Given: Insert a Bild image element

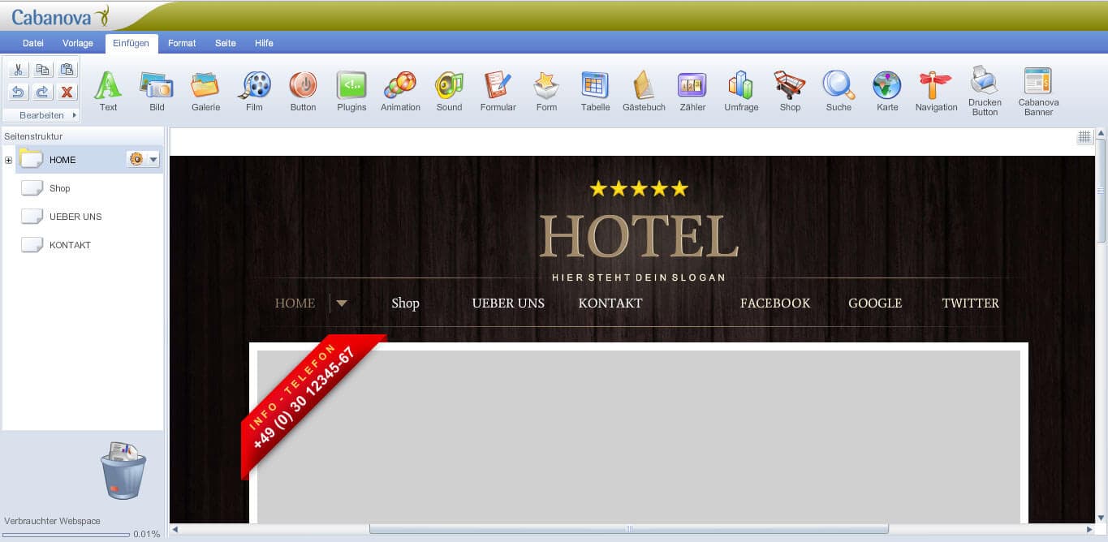Looking at the screenshot, I should [x=157, y=91].
